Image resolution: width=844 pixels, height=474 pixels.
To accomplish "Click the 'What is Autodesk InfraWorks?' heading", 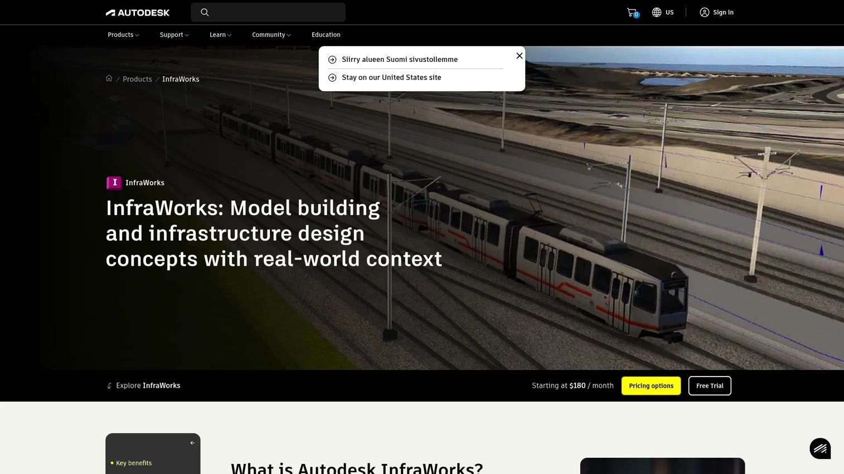I will pyautogui.click(x=357, y=468).
